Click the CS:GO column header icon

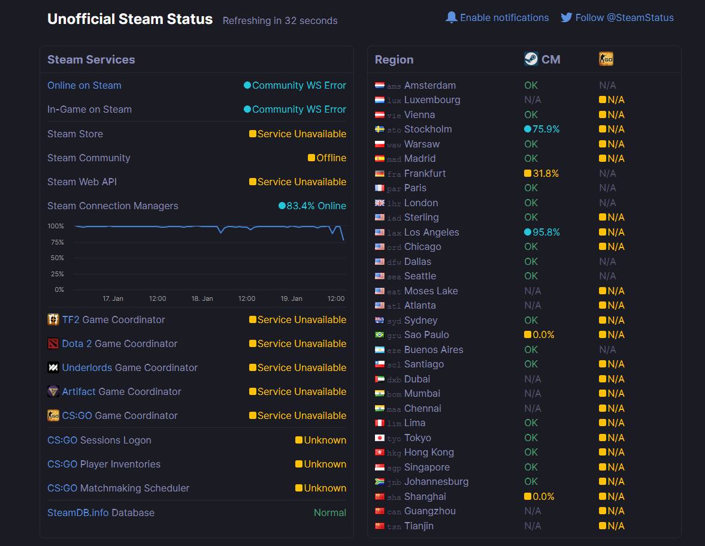[606, 59]
